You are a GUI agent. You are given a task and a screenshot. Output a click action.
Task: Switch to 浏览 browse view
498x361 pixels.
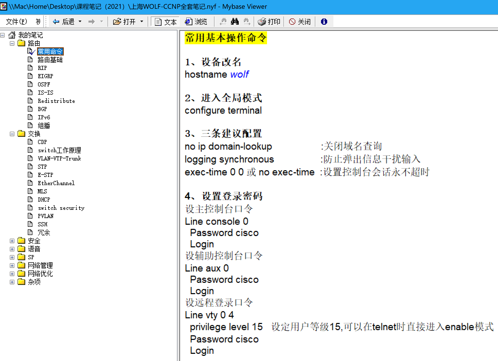[x=197, y=22]
